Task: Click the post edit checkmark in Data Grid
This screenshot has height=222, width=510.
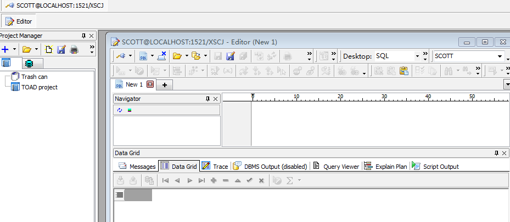Action: [x=249, y=180]
